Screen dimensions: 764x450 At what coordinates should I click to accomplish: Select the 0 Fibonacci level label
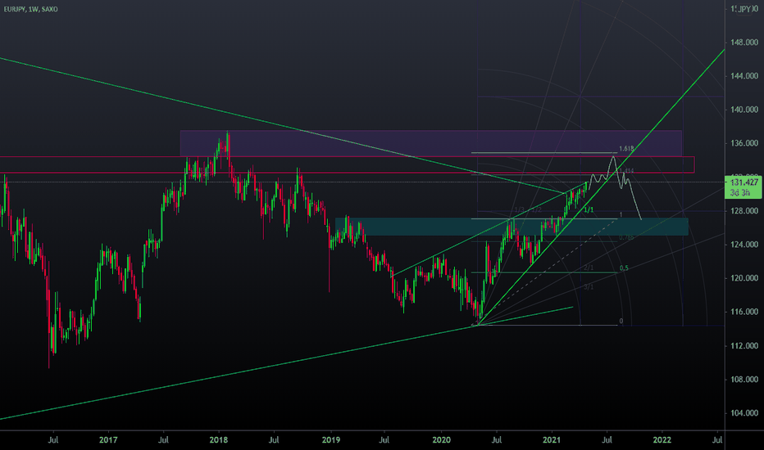621,321
